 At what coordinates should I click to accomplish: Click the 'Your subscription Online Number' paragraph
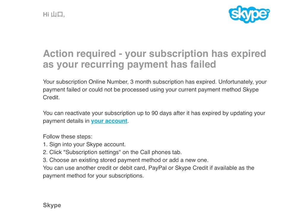tap(155, 89)
